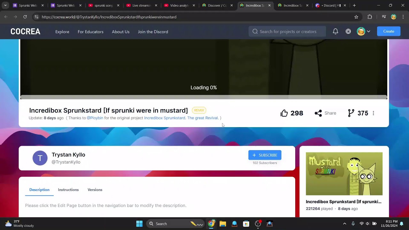Like the project with thumbs-up icon
This screenshot has height=230, width=409.
(x=284, y=113)
